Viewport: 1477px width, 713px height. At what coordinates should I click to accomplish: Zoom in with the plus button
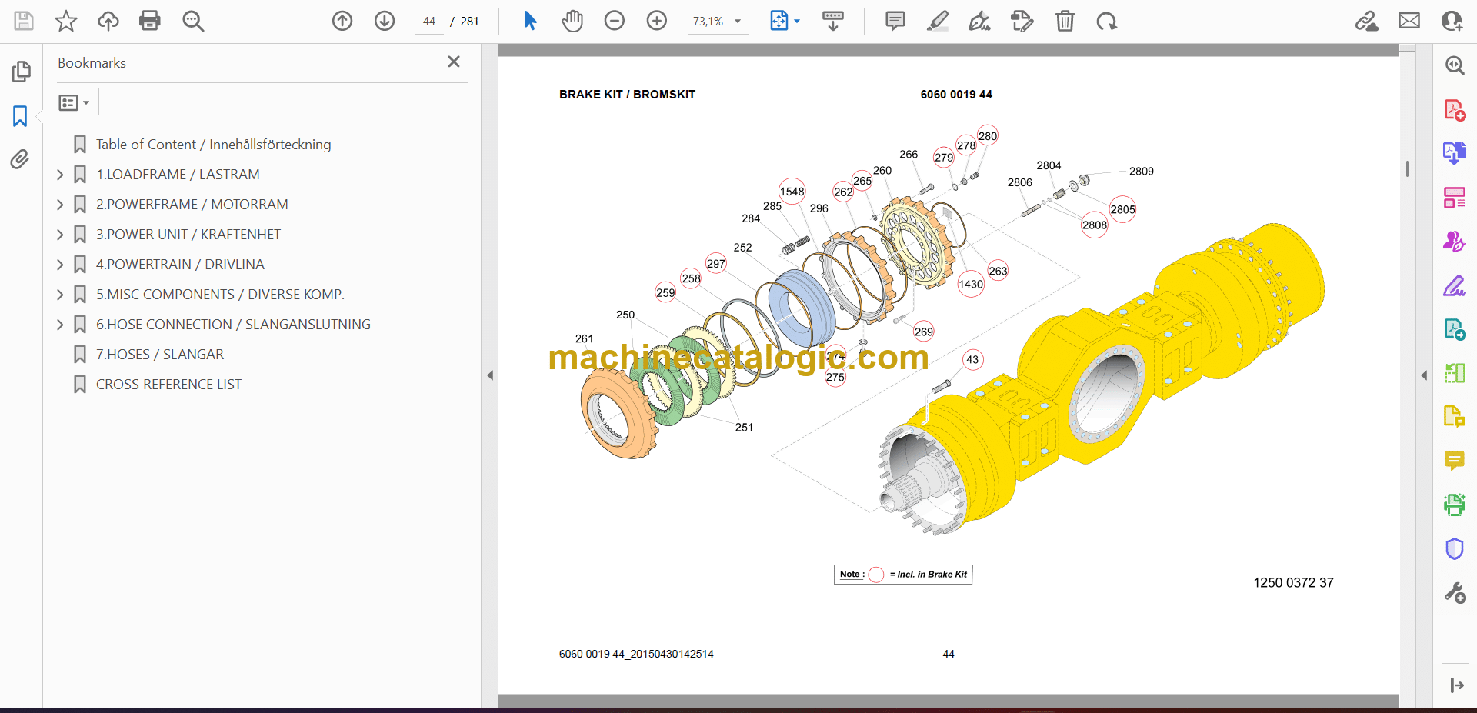[657, 21]
